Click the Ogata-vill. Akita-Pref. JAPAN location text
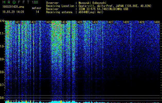 tap(115, 6)
